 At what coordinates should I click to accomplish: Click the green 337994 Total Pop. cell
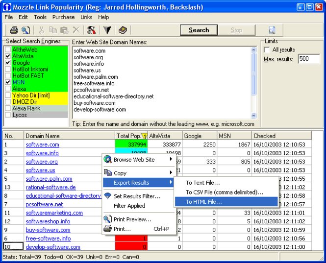pos(131,144)
